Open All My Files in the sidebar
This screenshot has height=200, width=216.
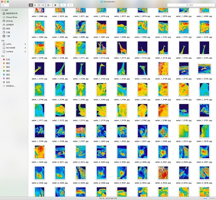pyautogui.click(x=10, y=13)
